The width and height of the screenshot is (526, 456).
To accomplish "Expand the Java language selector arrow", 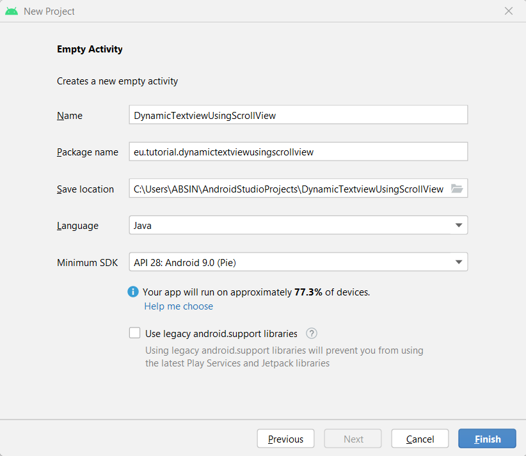I will [459, 225].
